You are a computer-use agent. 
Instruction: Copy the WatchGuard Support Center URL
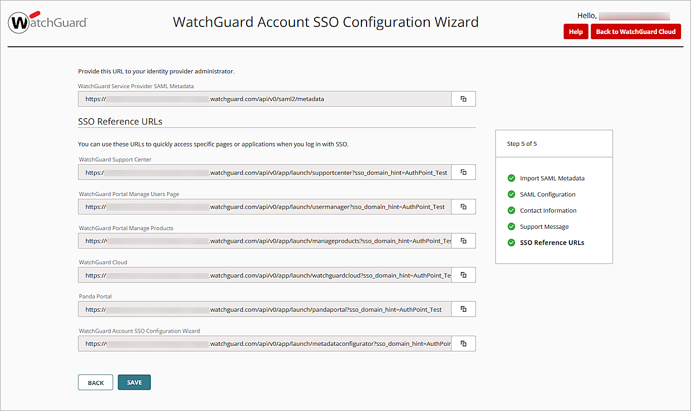(x=463, y=172)
